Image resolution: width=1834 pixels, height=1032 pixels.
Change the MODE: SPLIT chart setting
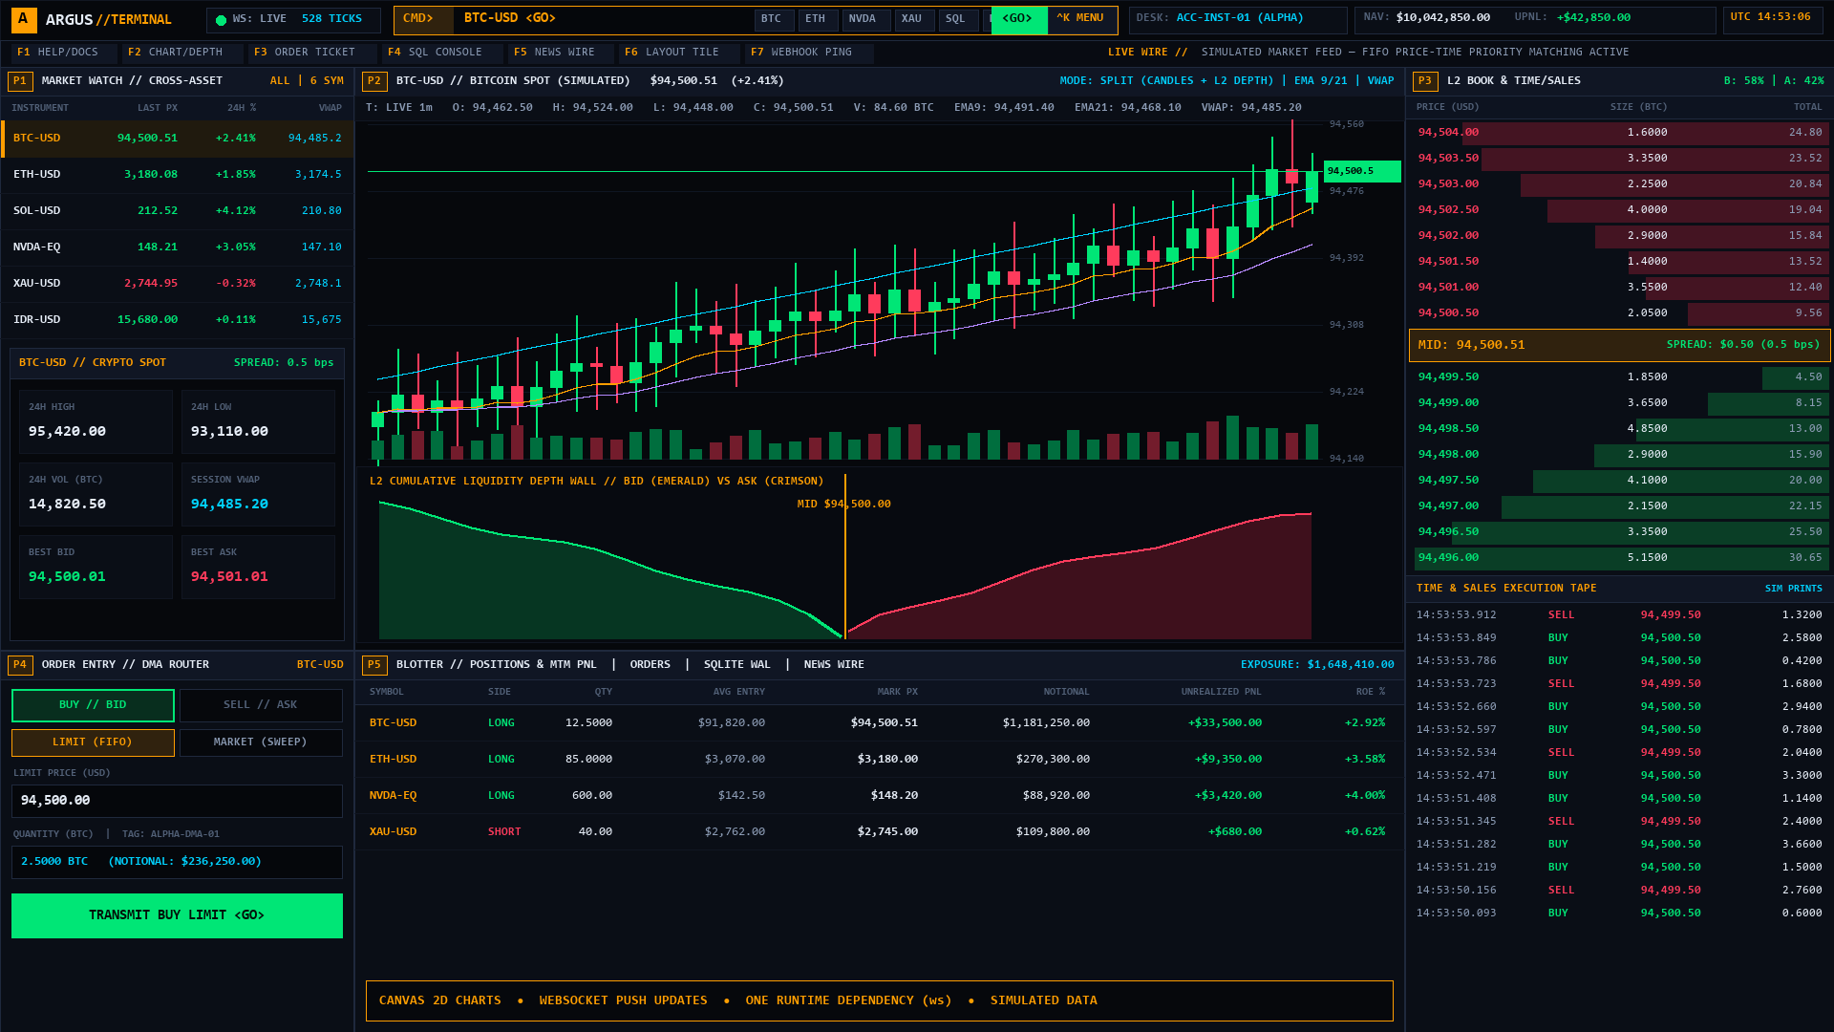point(1166,81)
